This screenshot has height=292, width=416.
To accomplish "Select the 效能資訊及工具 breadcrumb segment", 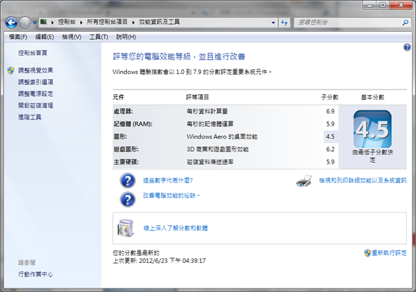I will tap(159, 22).
